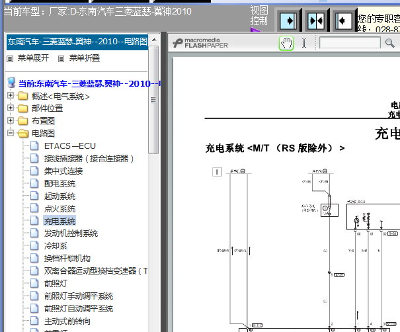Open 接线插接器（接合连接器） page
Viewport: 400px width, 332px height.
(89, 159)
